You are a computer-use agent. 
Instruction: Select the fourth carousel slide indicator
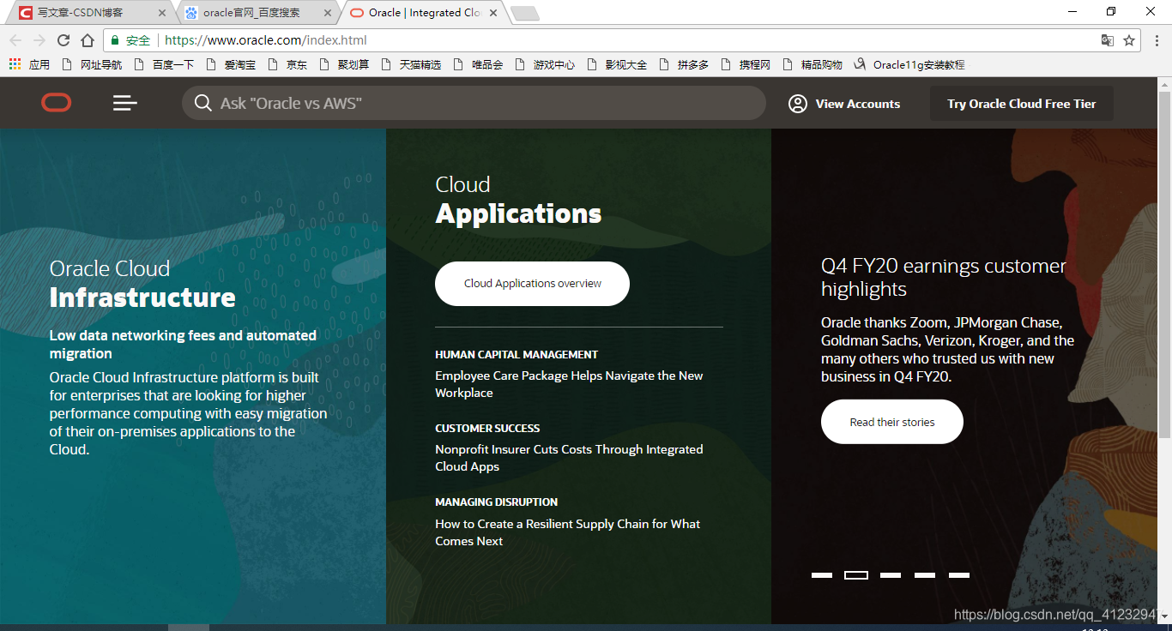pos(925,575)
